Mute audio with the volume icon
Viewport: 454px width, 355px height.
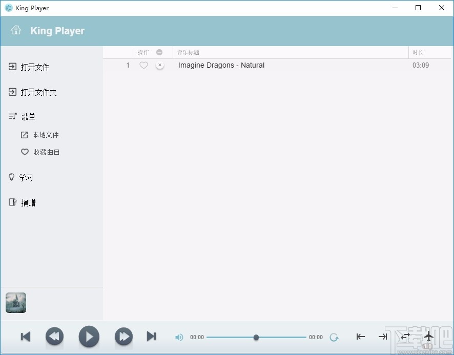point(179,337)
